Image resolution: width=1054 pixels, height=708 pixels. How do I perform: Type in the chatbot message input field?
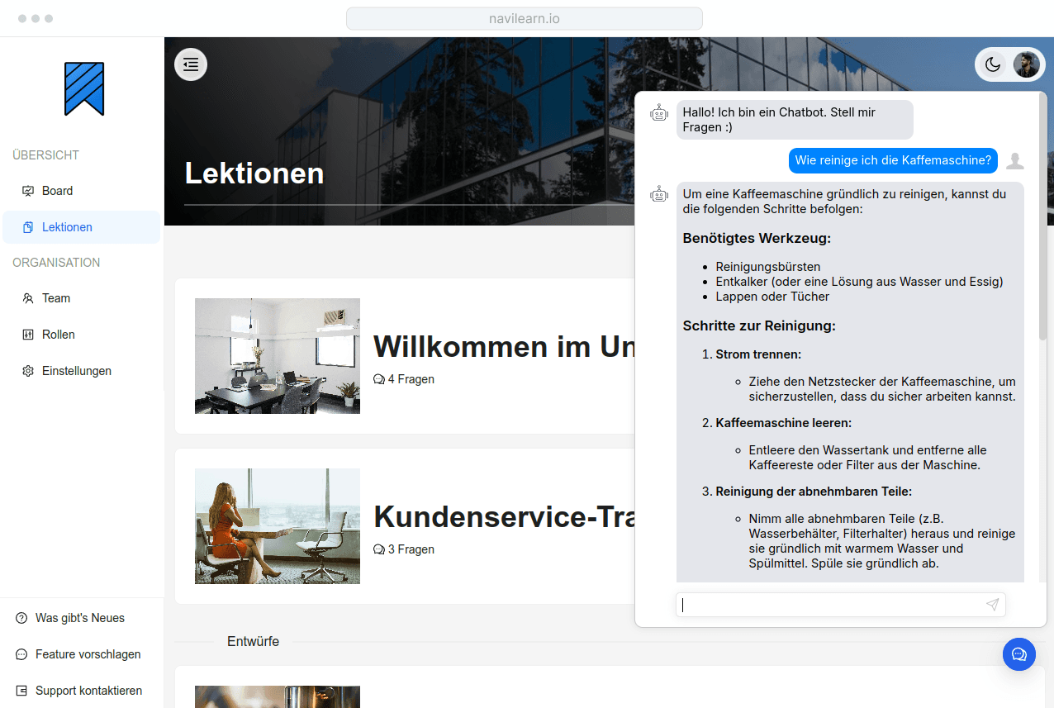coord(830,605)
